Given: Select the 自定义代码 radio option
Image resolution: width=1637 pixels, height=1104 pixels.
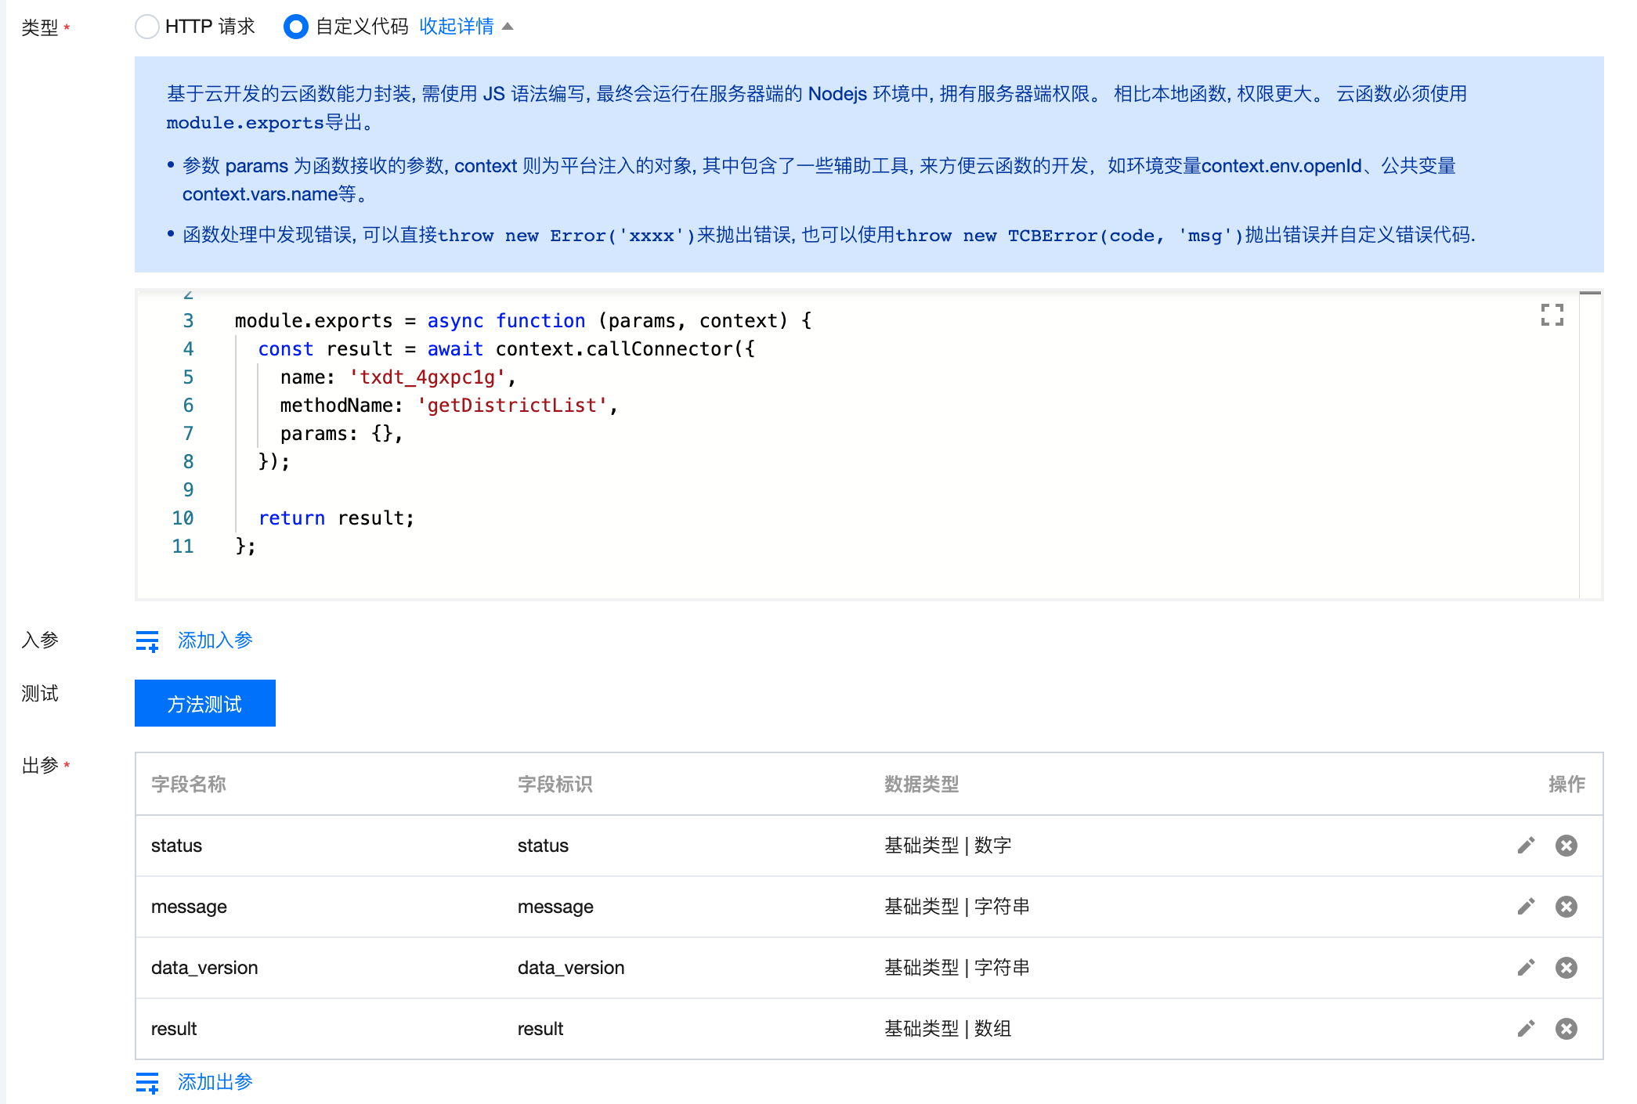Looking at the screenshot, I should pyautogui.click(x=295, y=27).
